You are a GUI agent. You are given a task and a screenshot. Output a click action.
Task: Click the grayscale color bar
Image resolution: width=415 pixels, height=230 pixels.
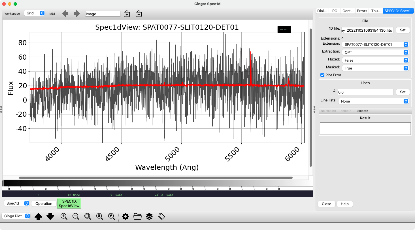(158, 183)
